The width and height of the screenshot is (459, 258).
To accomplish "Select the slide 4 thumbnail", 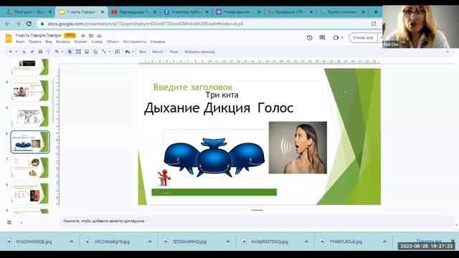I will point(30,91).
